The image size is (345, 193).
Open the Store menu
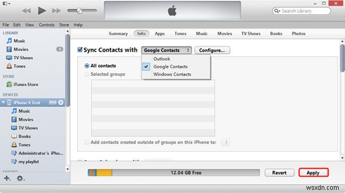click(64, 25)
